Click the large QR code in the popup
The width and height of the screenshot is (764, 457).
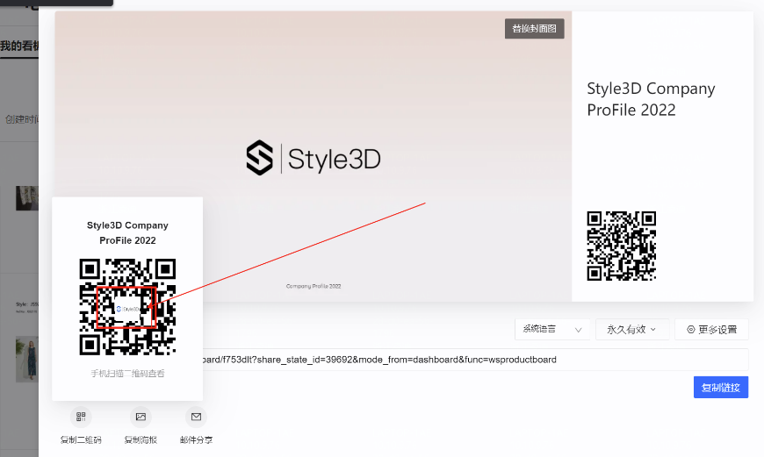click(x=127, y=307)
